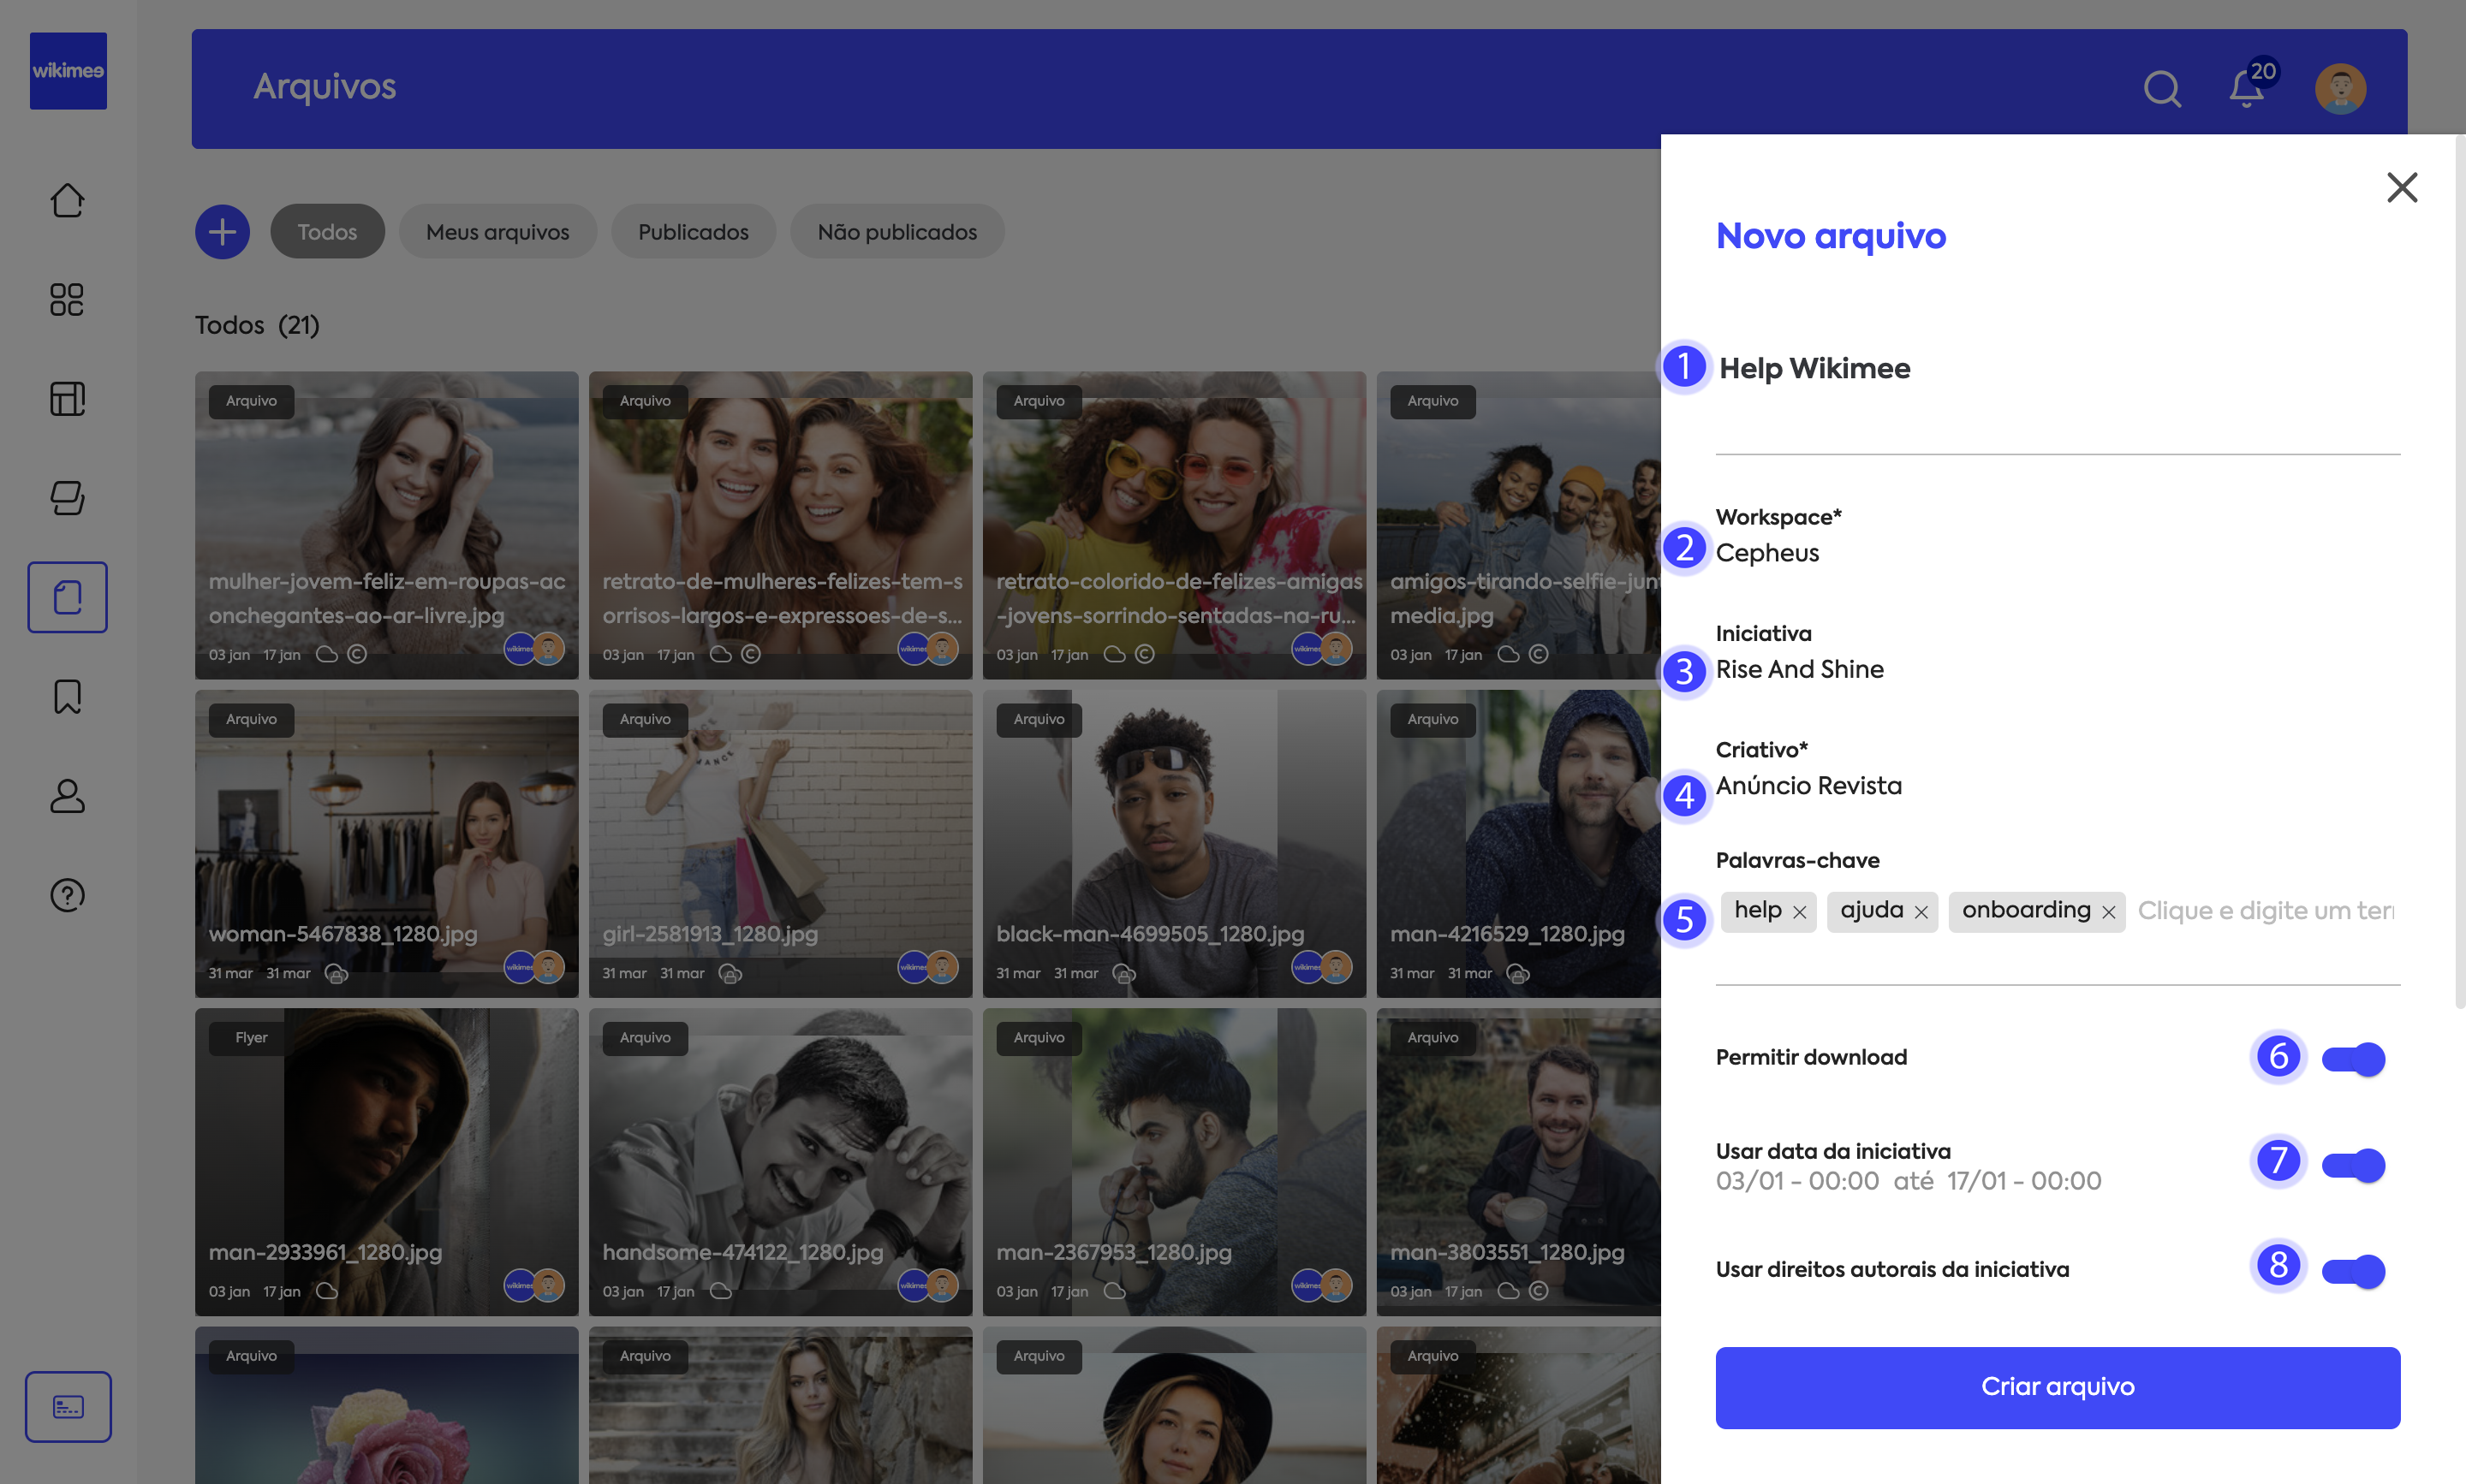The image size is (2466, 1484).
Task: Open the Criativo dropdown showing Anúncio Revista
Action: coord(1808,786)
